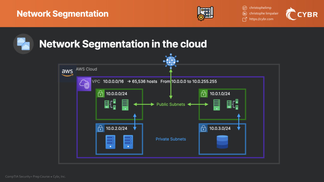324x182 pixels.
Task: Click the network blueprint icon in header
Action: [205, 13]
